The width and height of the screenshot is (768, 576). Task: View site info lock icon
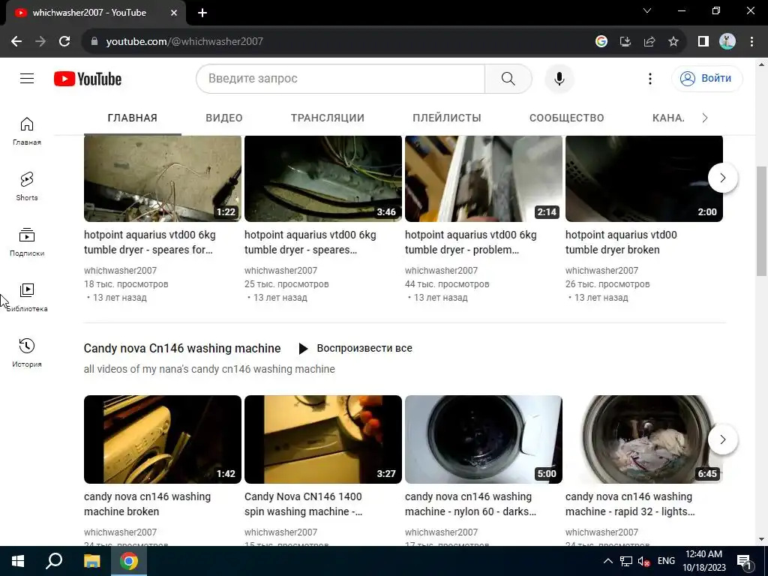tap(94, 42)
